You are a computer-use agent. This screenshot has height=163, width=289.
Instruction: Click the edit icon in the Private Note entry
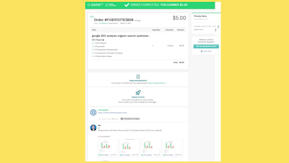click(215, 30)
